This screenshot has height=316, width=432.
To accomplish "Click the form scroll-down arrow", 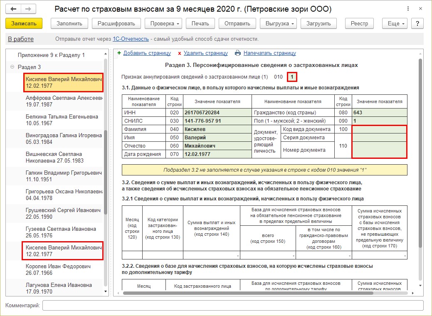I will click(420, 285).
